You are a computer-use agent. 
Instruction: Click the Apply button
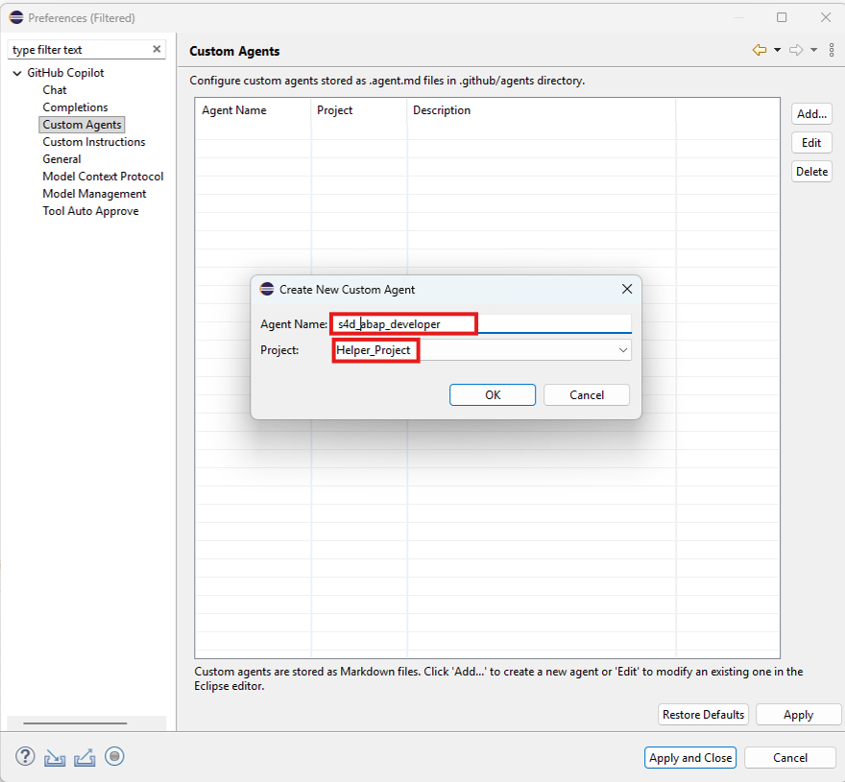coord(798,714)
